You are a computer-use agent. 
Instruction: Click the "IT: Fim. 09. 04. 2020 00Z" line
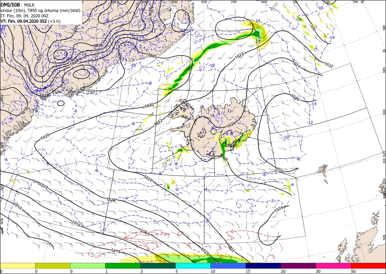click(25, 15)
